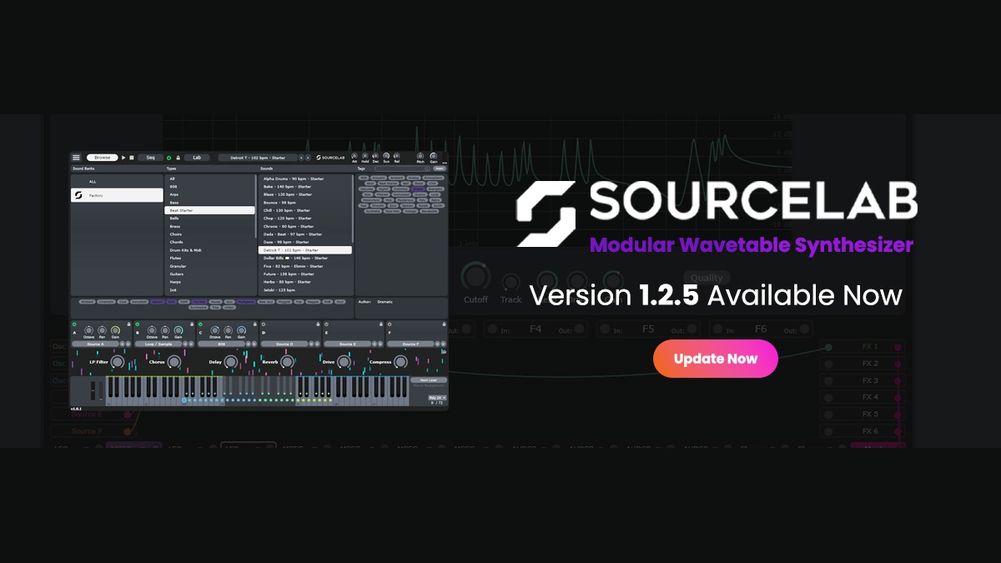Select the Browse button

102,157
